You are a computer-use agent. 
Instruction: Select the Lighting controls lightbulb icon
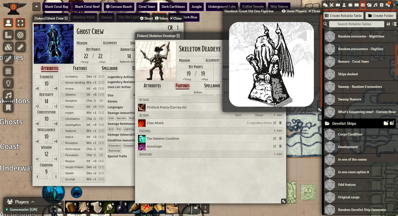(x=8, y=83)
